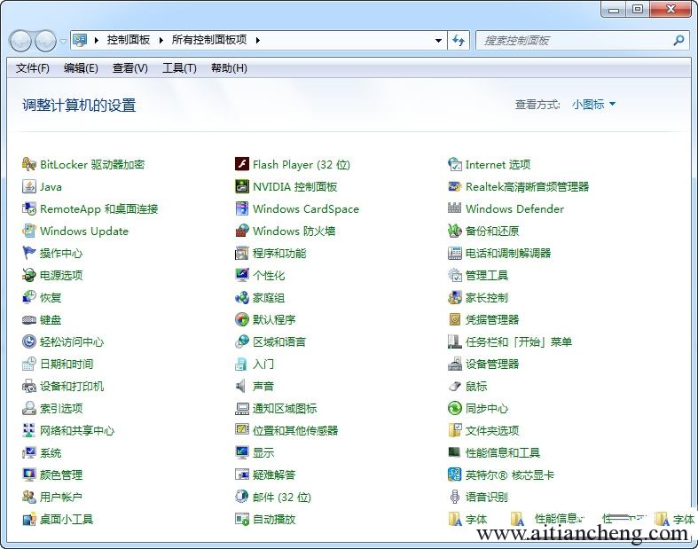Click the refresh button beside address bar

tap(459, 41)
